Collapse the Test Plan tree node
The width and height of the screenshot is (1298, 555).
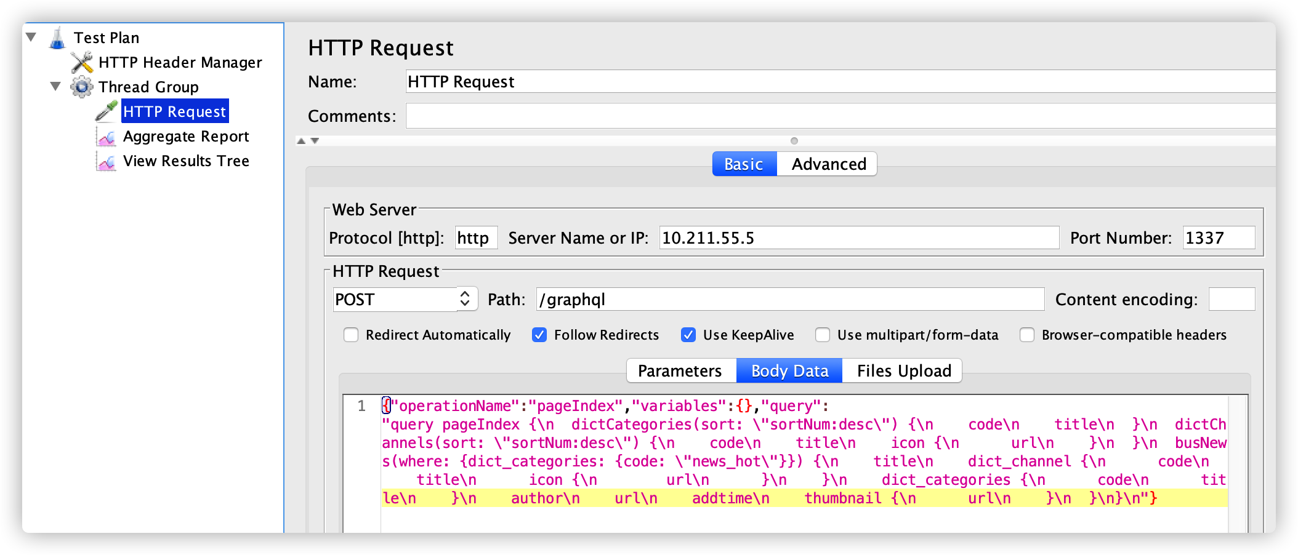point(31,38)
